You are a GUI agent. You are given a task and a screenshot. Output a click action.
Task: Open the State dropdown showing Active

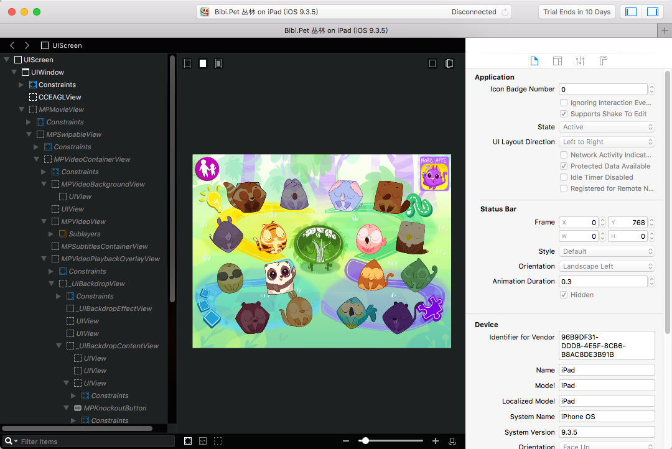pyautogui.click(x=607, y=127)
